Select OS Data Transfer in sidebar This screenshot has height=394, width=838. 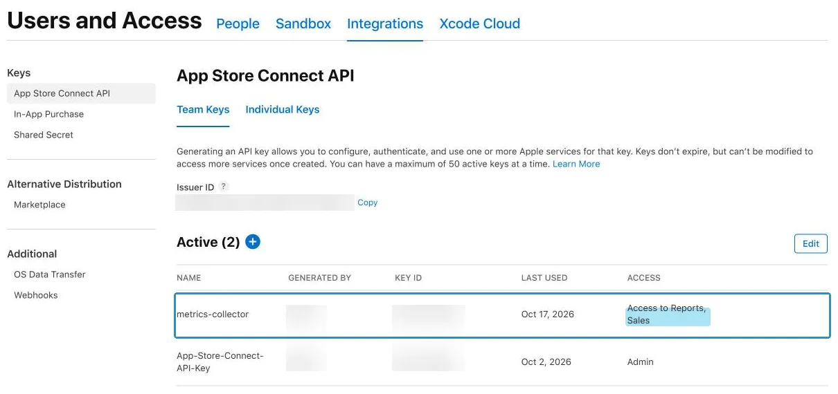[x=50, y=274]
